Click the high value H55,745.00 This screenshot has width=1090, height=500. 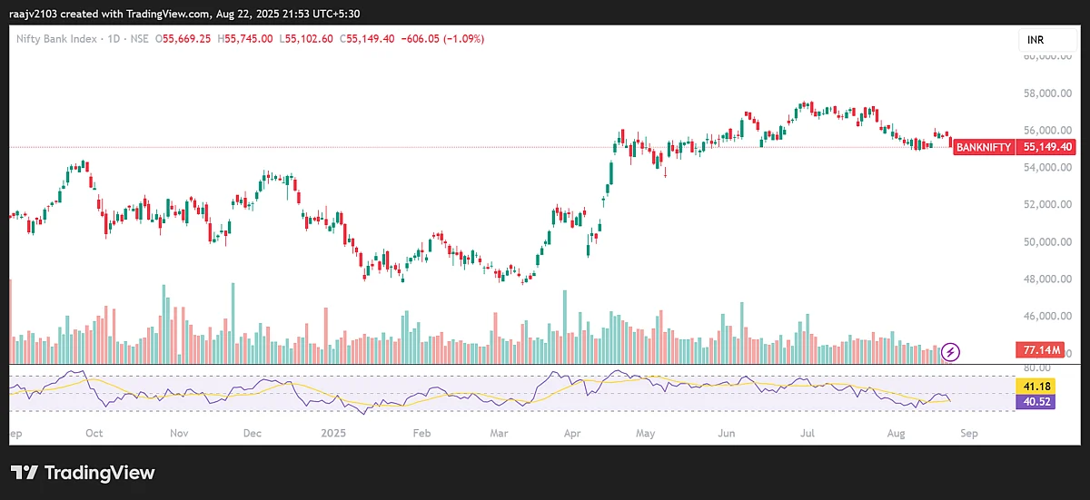point(245,39)
